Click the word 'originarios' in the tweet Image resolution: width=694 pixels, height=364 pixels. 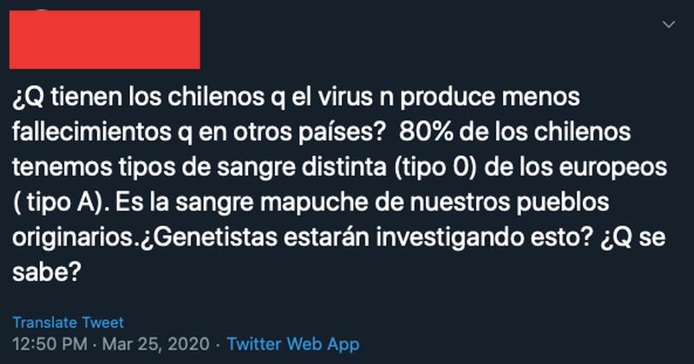tap(73, 238)
